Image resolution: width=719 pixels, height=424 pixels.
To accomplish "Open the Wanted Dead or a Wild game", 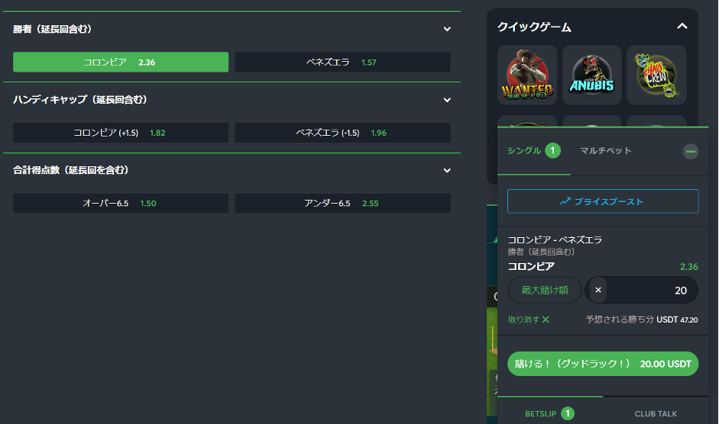I will coord(527,75).
